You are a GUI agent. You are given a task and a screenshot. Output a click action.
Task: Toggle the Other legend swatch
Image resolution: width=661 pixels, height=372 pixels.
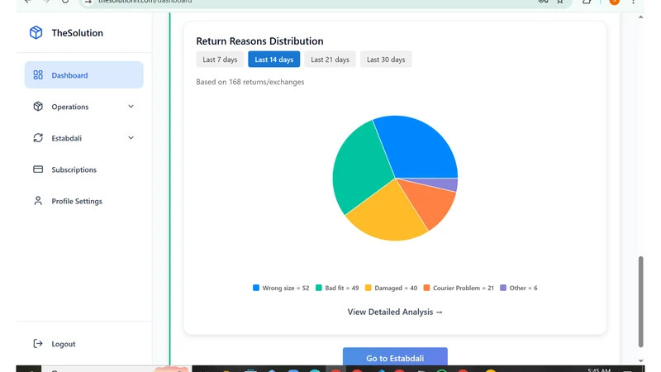[503, 288]
